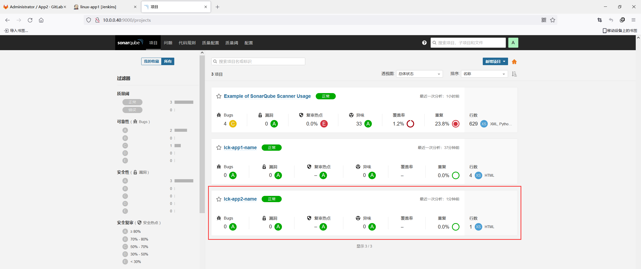Open a new browser tab
Image resolution: width=641 pixels, height=269 pixels.
tap(217, 7)
